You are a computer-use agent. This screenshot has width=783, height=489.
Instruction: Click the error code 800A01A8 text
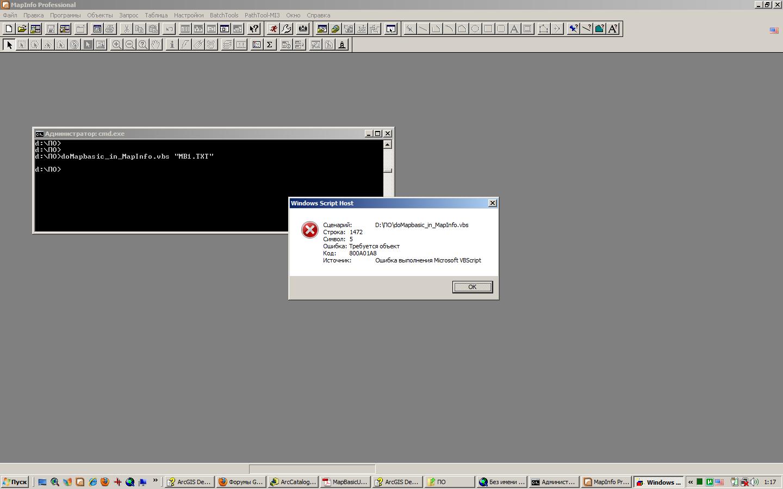coord(363,253)
